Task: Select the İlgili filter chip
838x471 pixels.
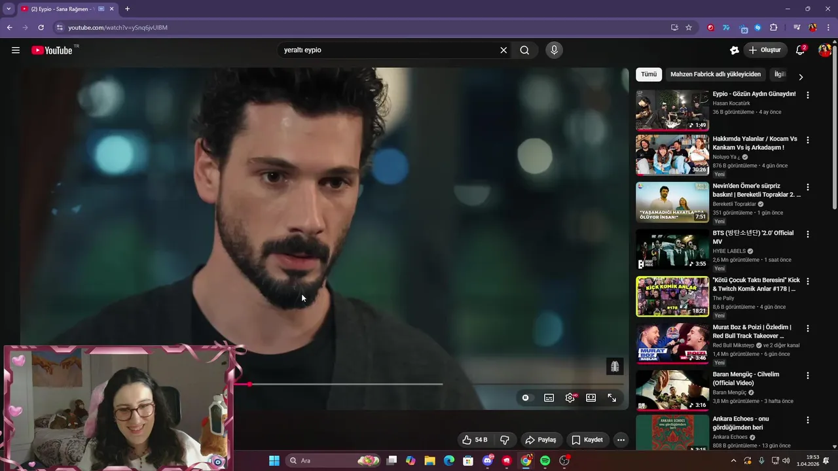Action: (x=779, y=75)
